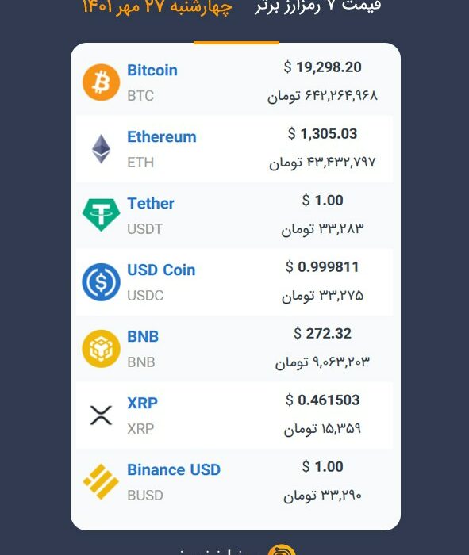This screenshot has width=469, height=555.
Task: Click the yellow BNB logo icon
Action: [101, 349]
